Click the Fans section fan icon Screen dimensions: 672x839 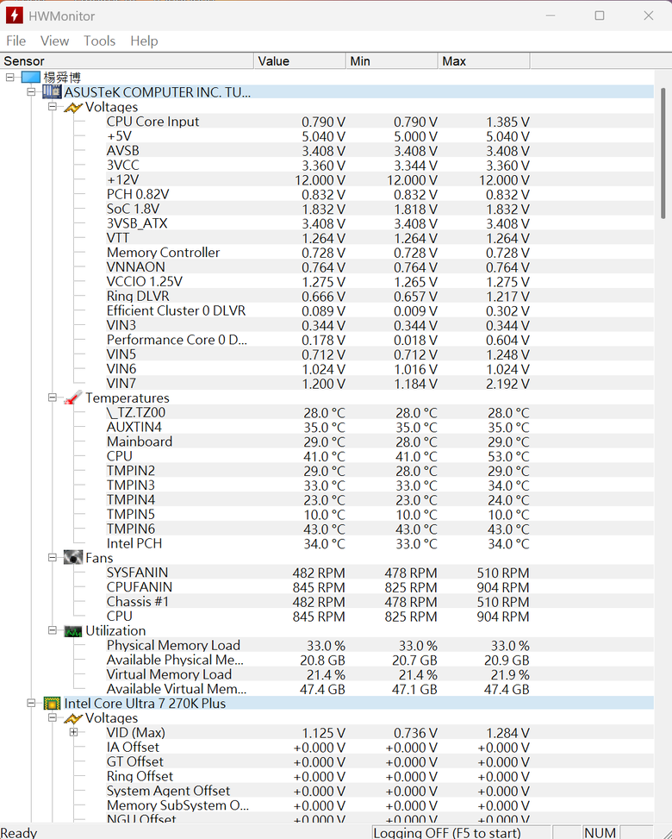click(x=73, y=558)
